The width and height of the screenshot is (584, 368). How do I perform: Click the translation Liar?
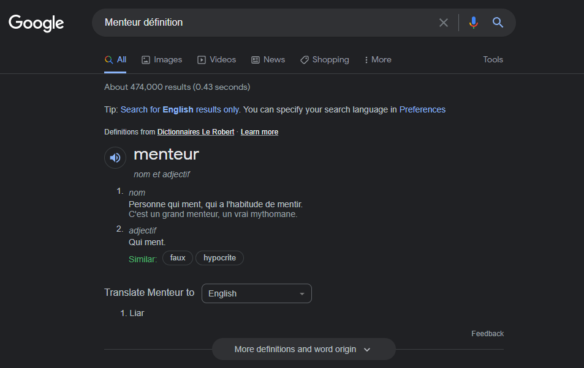pos(137,314)
